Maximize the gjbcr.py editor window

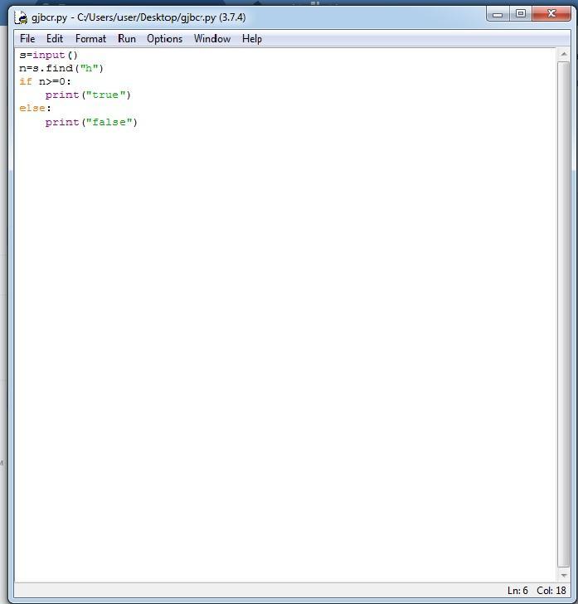point(521,14)
